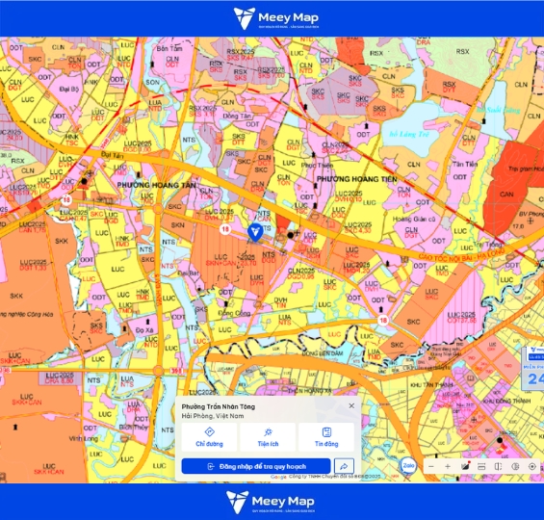The height and width of the screenshot is (520, 544).
Task: Click the distance measuring ruler icon
Action: 481,467
